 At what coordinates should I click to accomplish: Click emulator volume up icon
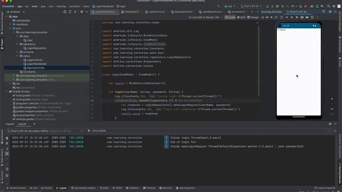[x=267, y=18]
